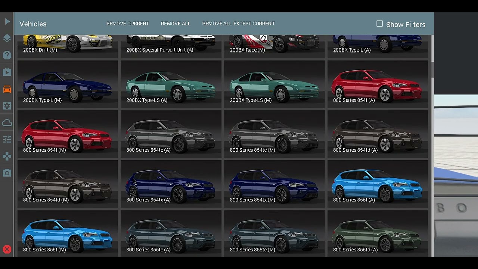Screen dimensions: 478x269
Task: Click REMOVE ALL button
Action: pyautogui.click(x=176, y=24)
